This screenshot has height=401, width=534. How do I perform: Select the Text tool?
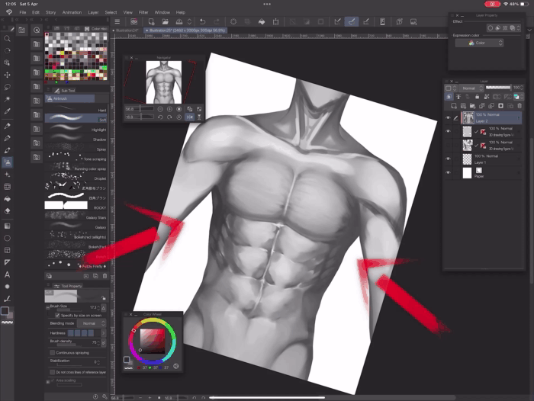[x=7, y=274]
